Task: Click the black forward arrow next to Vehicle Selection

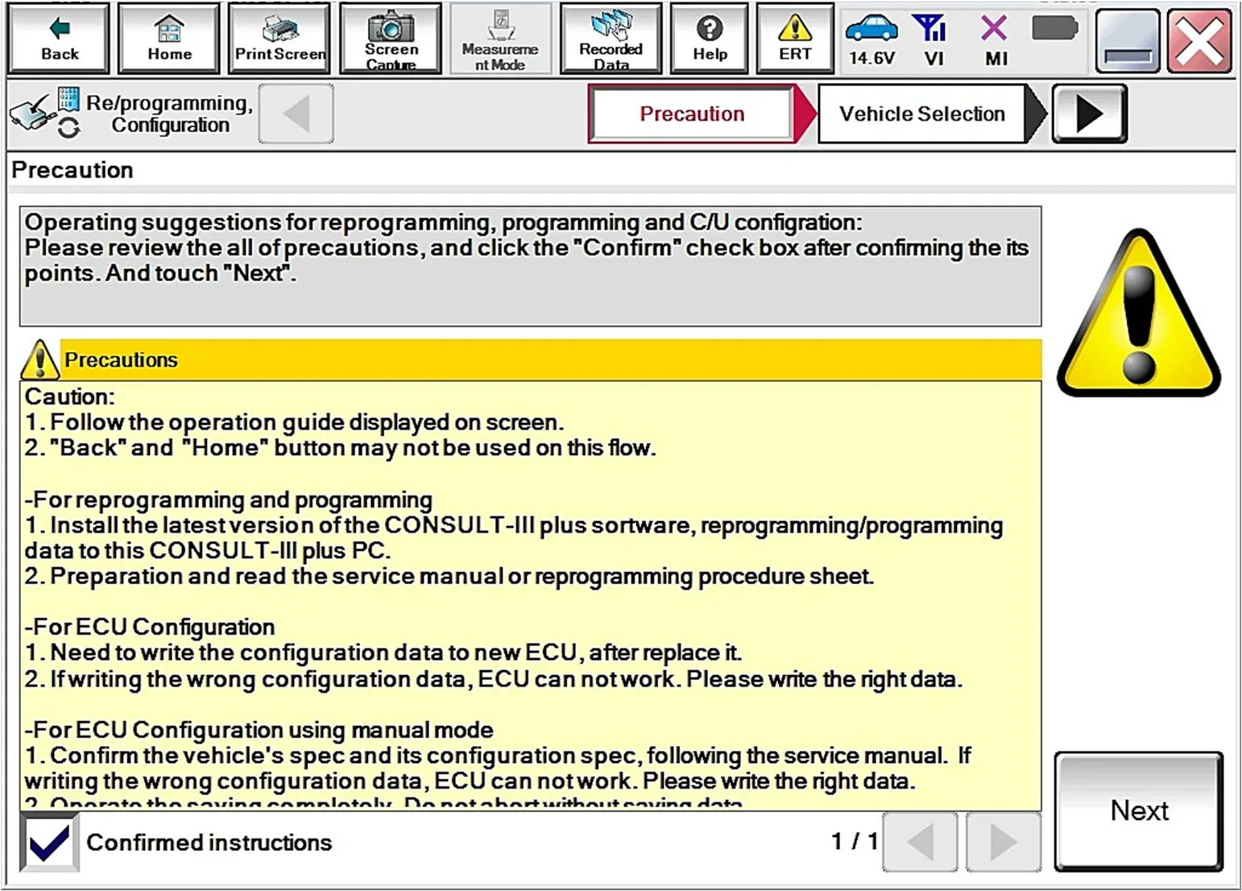Action: coord(1089,114)
